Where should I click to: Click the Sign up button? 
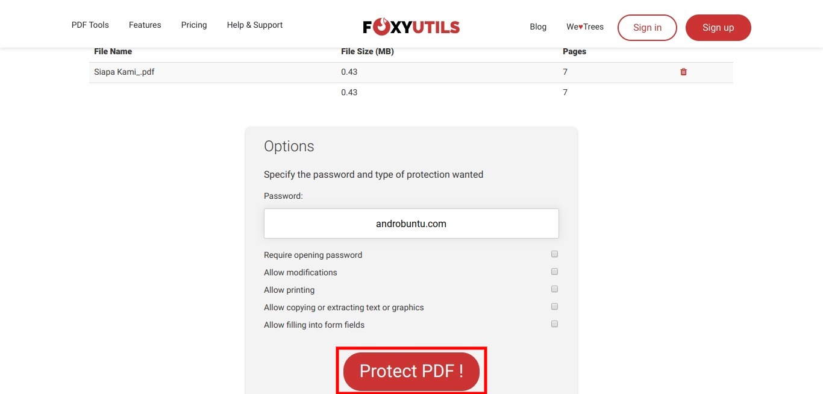click(718, 27)
